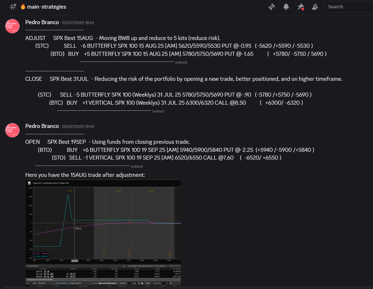
Task: Tick the ALL checkbox under Positions
Action: [x=31, y=283]
